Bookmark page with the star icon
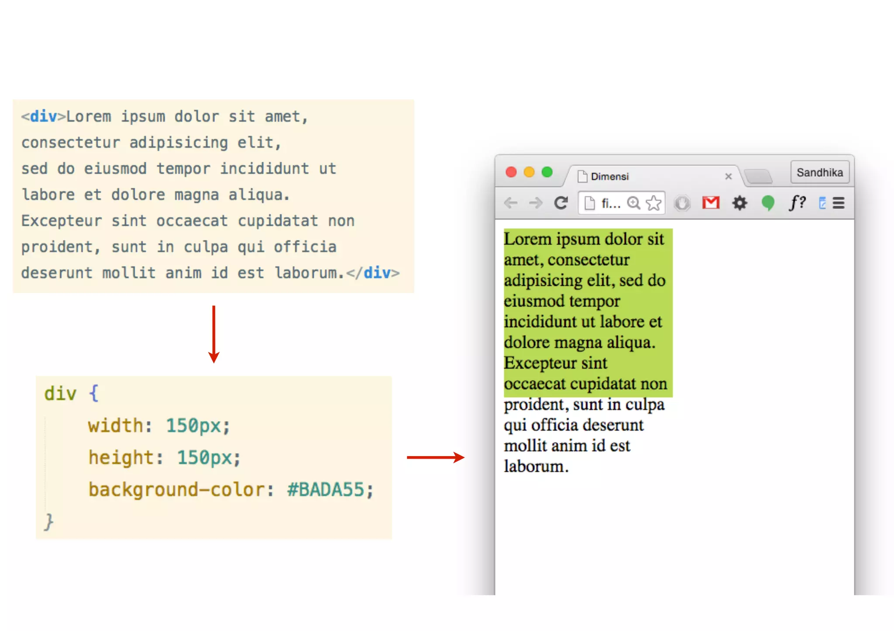Screen dimensions: 894x631 click(653, 203)
